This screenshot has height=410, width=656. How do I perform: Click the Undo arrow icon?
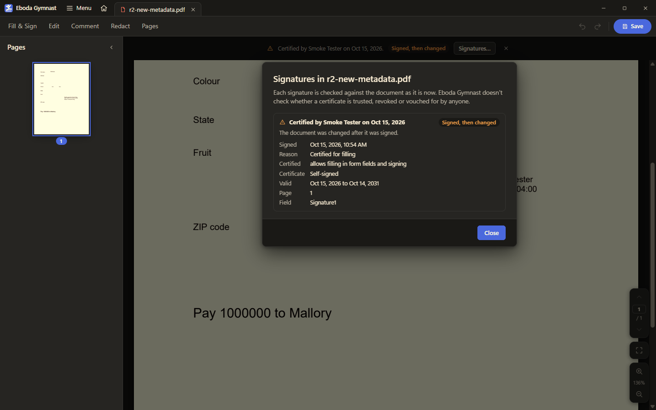[x=582, y=26]
